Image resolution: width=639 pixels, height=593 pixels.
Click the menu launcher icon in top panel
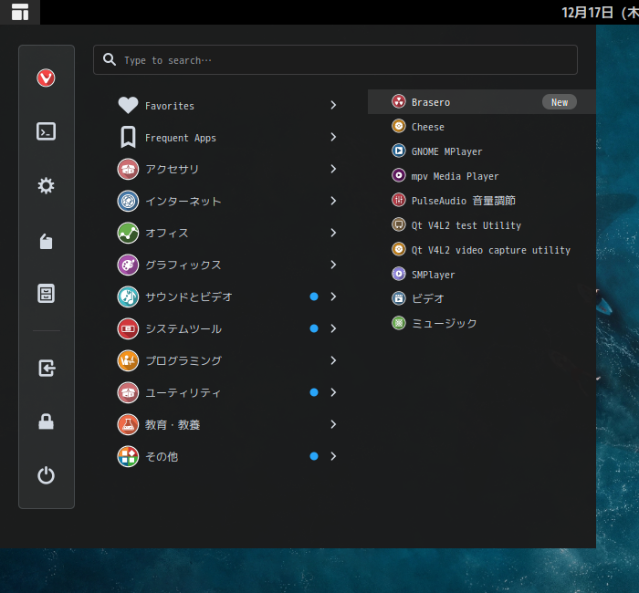click(x=20, y=12)
